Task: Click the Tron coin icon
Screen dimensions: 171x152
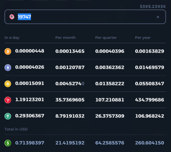Action: pos(8,100)
